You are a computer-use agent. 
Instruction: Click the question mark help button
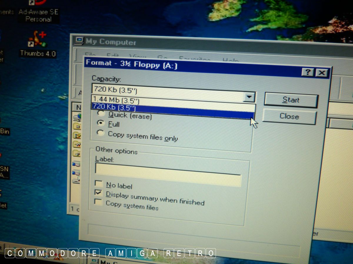[308, 72]
